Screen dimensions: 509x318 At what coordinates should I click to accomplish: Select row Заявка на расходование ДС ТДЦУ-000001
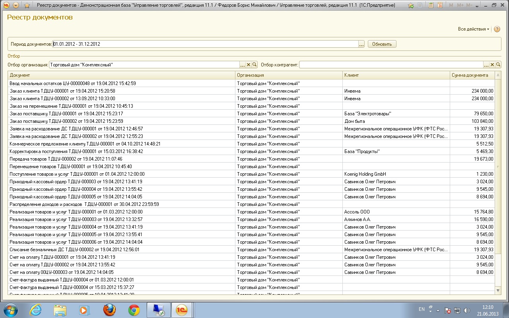[252, 129]
